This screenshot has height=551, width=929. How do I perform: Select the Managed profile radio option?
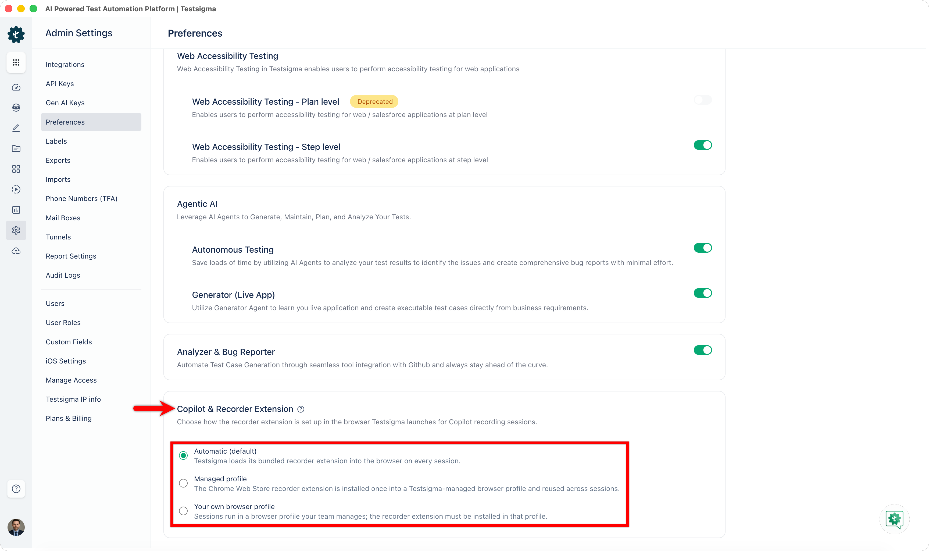[x=183, y=483]
